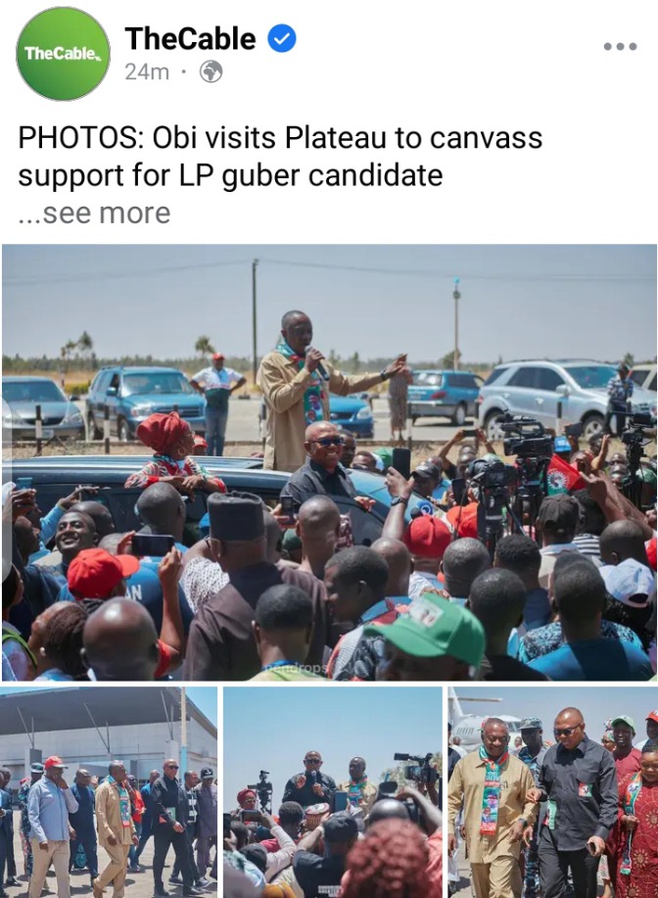This screenshot has height=898, width=658.
Task: Select the headline about Obi visiting Plateau
Action: (x=280, y=157)
